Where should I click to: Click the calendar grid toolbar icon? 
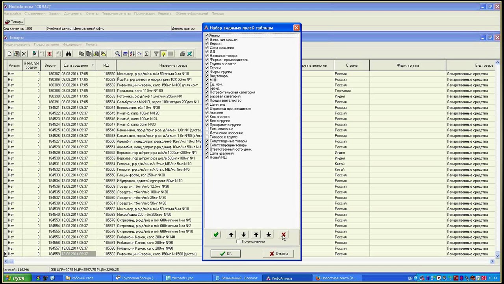pyautogui.click(x=125, y=54)
